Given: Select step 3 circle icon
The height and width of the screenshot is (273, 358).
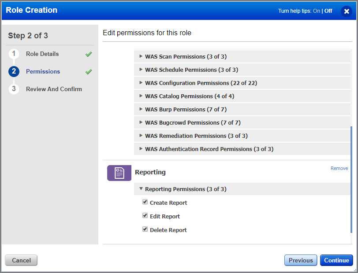Looking at the screenshot, I should [x=14, y=89].
